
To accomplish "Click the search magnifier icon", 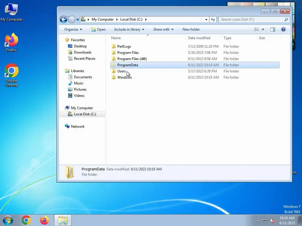I will tap(286, 19).
